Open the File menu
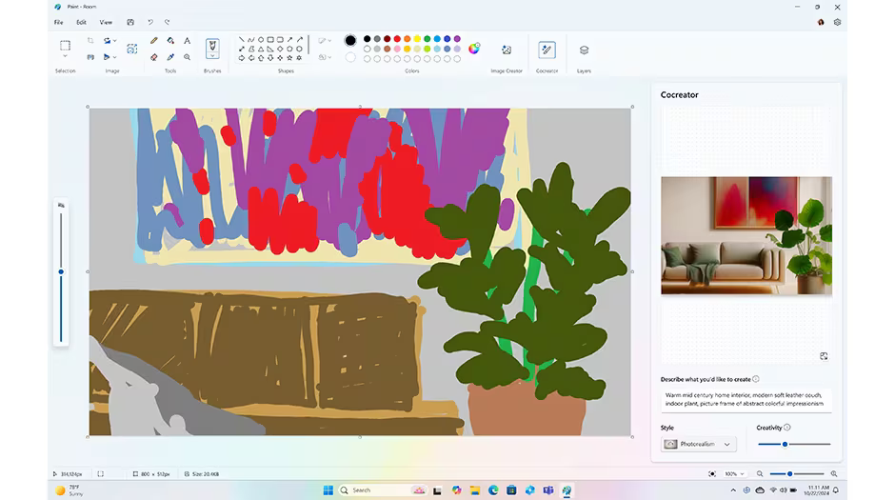The height and width of the screenshot is (500, 895). click(59, 22)
